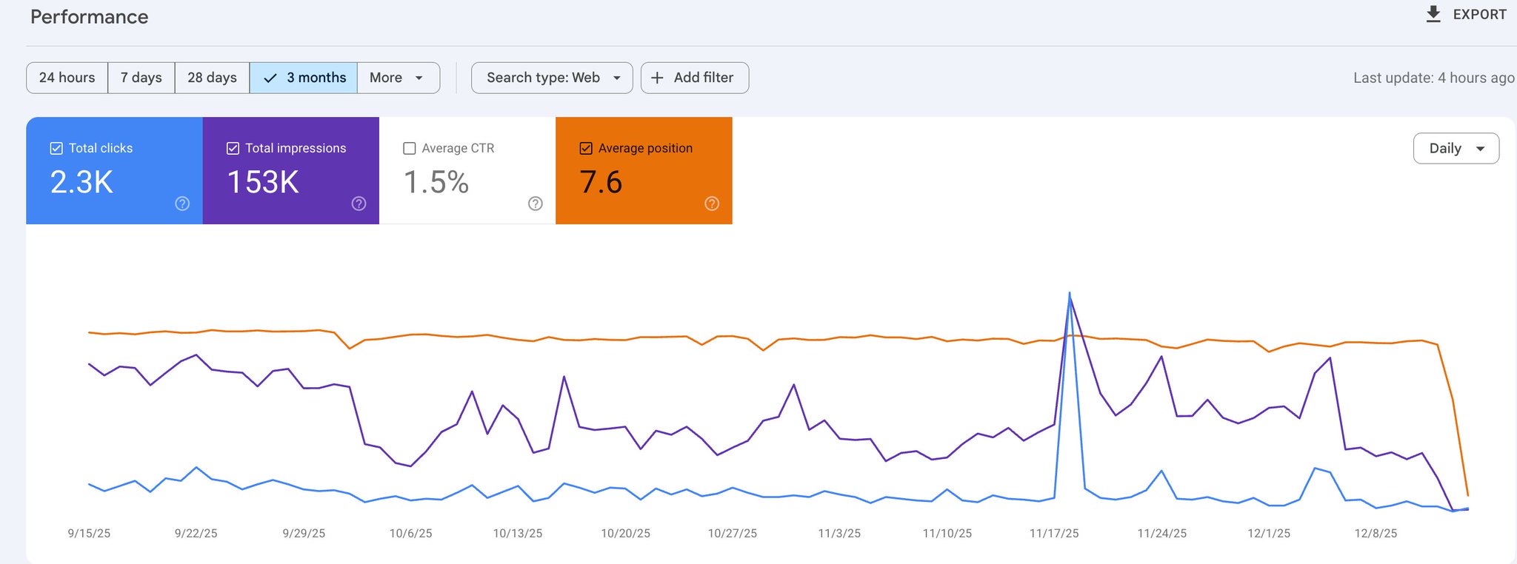This screenshot has width=1517, height=564.
Task: Switch to the 28 days range
Action: pos(212,78)
